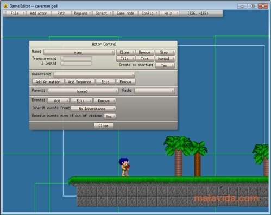Open the Tile dropdown
The height and width of the screenshot is (215, 271).
point(125,59)
